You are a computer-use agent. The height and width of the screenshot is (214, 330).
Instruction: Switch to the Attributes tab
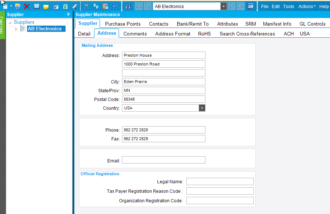(227, 24)
